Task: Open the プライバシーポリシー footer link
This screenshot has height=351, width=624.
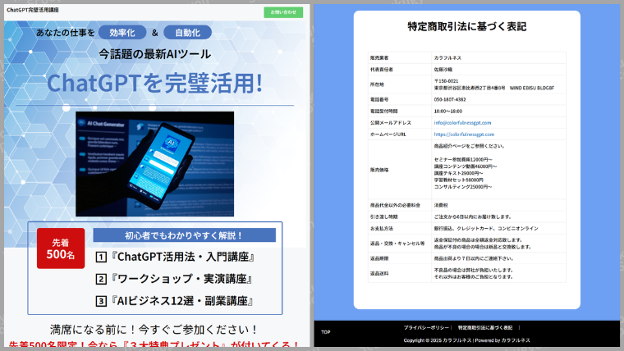Action: coord(425,327)
